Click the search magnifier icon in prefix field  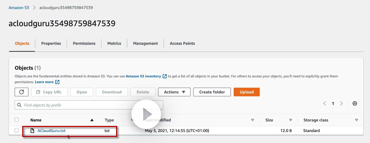point(19,105)
